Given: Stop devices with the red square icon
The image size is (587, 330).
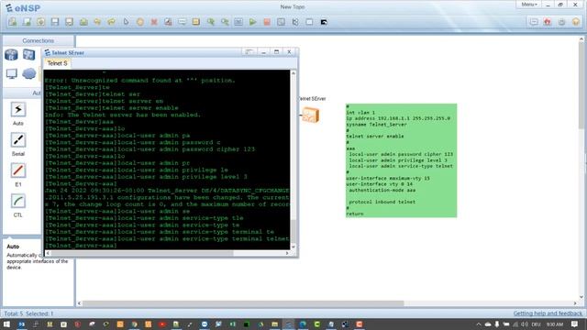Looking at the screenshot, I should tap(267, 22).
